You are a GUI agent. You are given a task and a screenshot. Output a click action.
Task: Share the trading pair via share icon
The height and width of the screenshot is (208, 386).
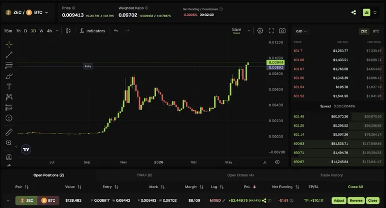coord(354,13)
